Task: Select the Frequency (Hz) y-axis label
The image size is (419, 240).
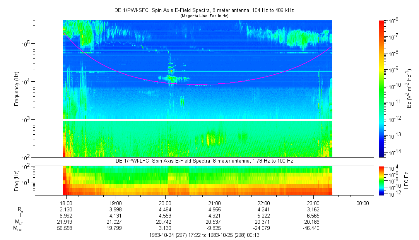Action: [17, 89]
